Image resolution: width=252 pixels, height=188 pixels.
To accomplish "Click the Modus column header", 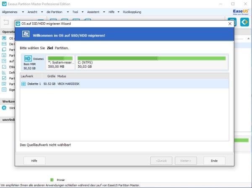I will click(142, 76).
